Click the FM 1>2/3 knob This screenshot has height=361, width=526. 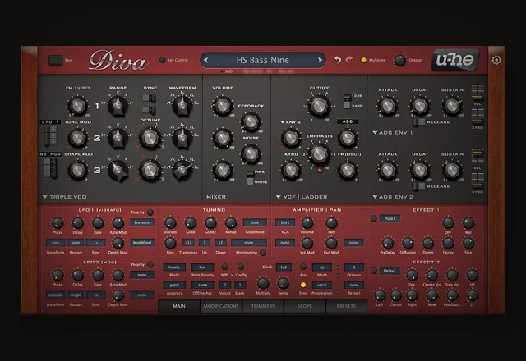pos(77,106)
